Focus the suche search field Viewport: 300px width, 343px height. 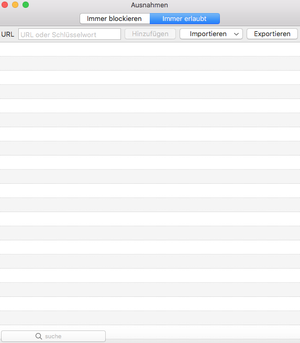pos(53,336)
